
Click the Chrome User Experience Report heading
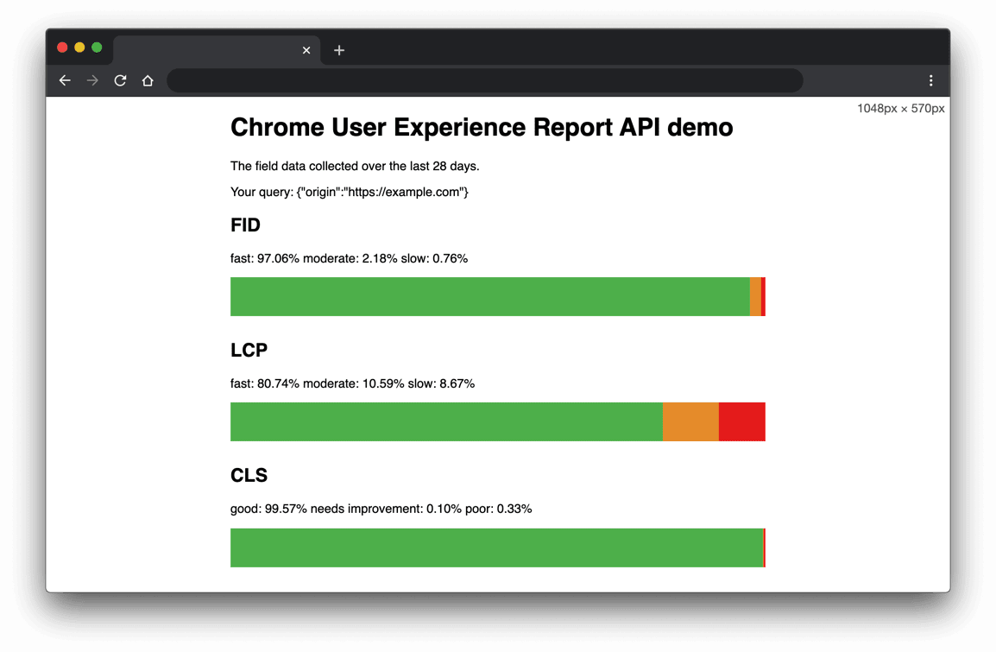pos(482,128)
